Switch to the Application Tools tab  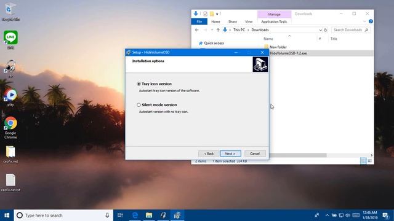(x=274, y=21)
